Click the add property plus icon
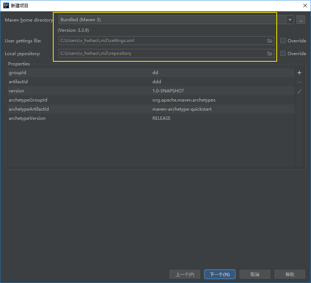311x283 pixels. click(x=299, y=73)
